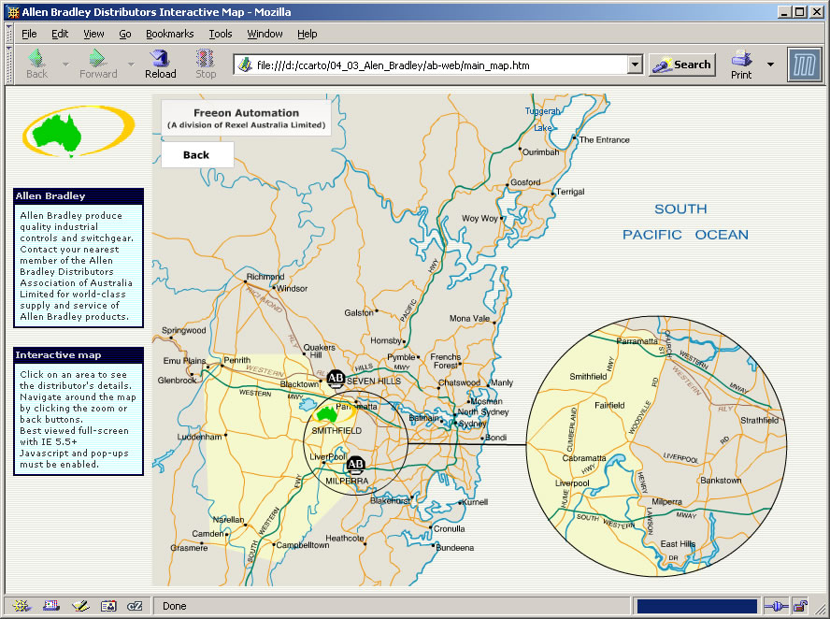830x619 pixels.
Task: Open Composer component icon in status bar
Action: tap(80, 606)
